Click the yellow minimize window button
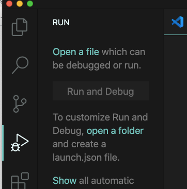The image size is (187, 189). coord(20,4)
